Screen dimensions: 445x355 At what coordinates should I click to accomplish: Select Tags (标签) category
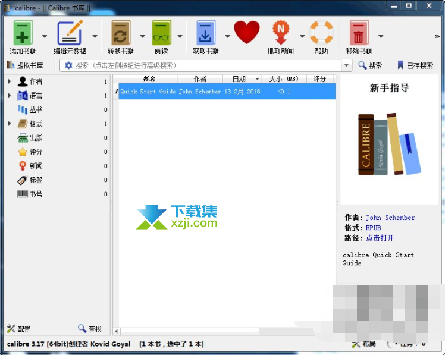click(x=30, y=180)
